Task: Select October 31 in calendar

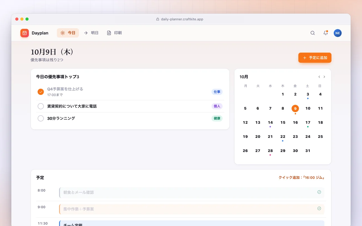Action: [x=308, y=151]
